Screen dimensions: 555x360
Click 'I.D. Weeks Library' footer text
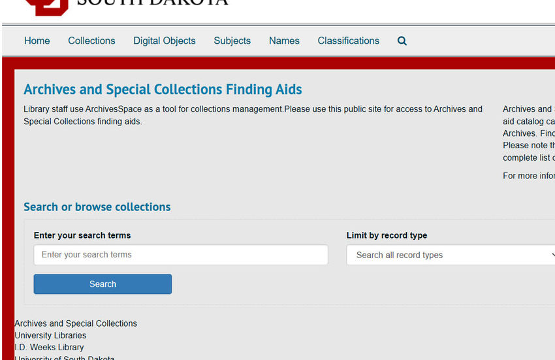tap(49, 347)
